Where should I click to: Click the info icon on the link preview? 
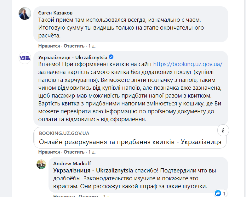[223, 130]
